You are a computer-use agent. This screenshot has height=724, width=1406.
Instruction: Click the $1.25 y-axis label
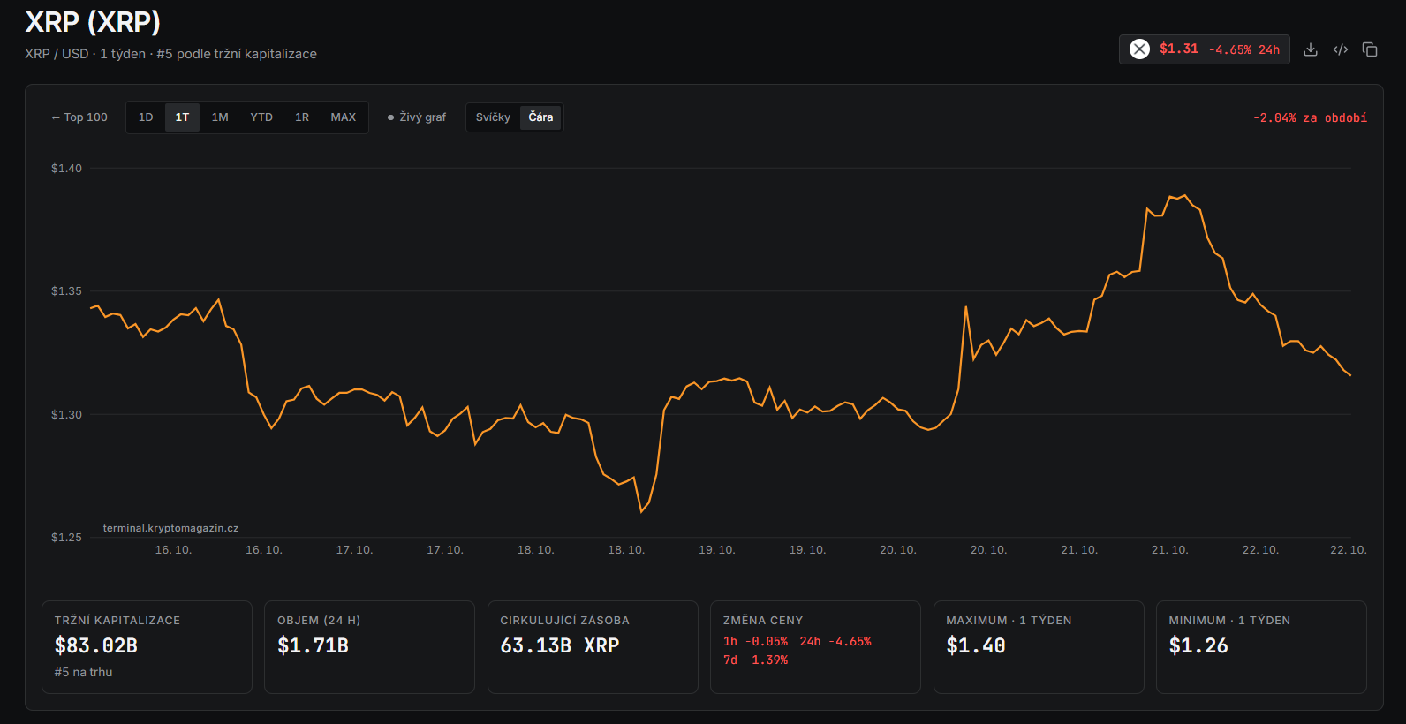tap(66, 538)
